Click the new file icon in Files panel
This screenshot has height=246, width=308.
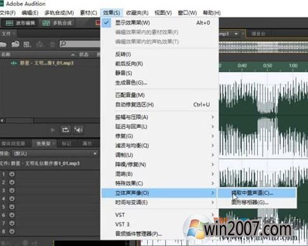[27, 44]
